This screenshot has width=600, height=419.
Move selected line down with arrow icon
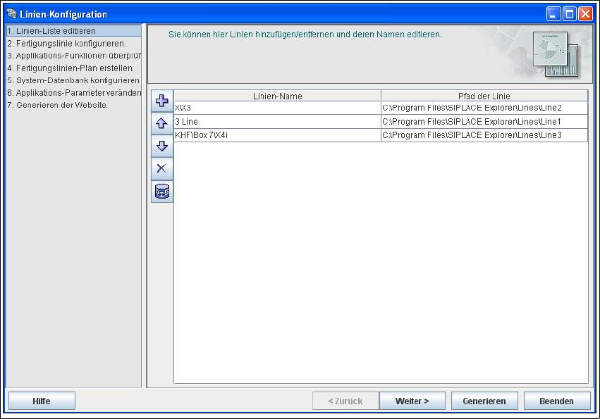tap(162, 146)
